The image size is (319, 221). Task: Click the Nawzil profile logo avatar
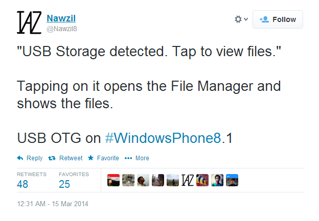pos(29,22)
